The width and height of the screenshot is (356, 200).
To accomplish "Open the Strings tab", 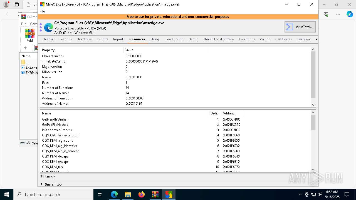I will (x=155, y=39).
